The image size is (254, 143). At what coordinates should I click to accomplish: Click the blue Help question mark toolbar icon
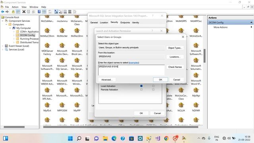[39, 12]
